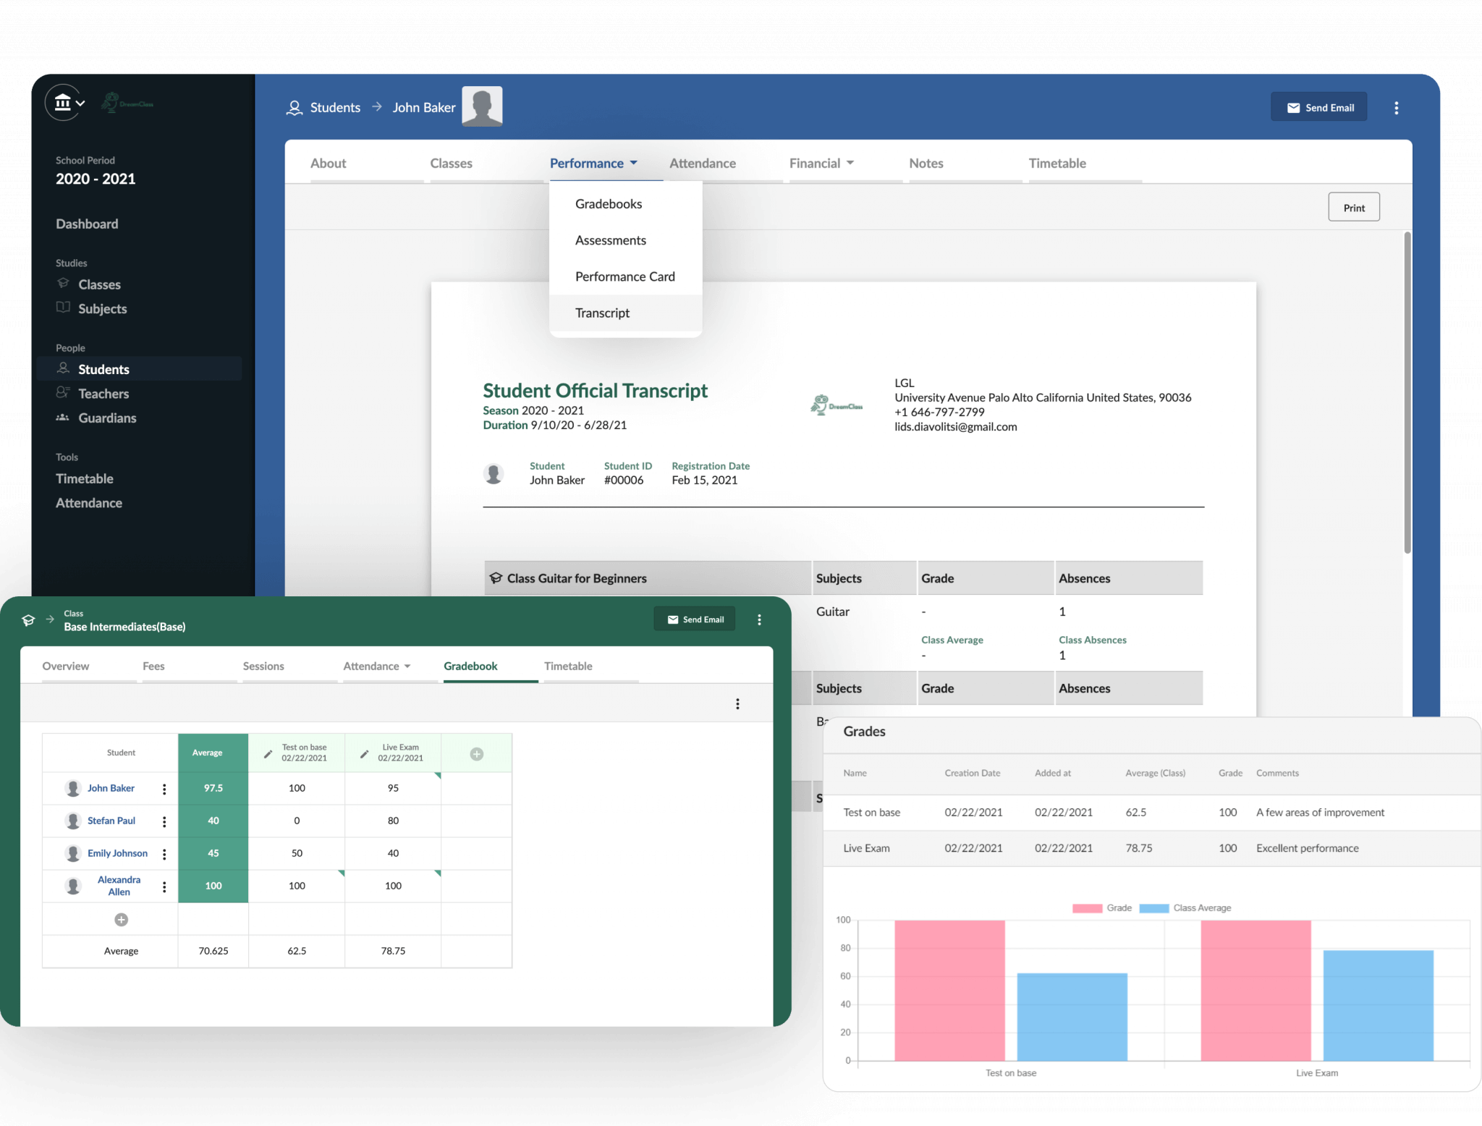Open the student page three-dots menu
1482x1126 pixels.
(1396, 108)
